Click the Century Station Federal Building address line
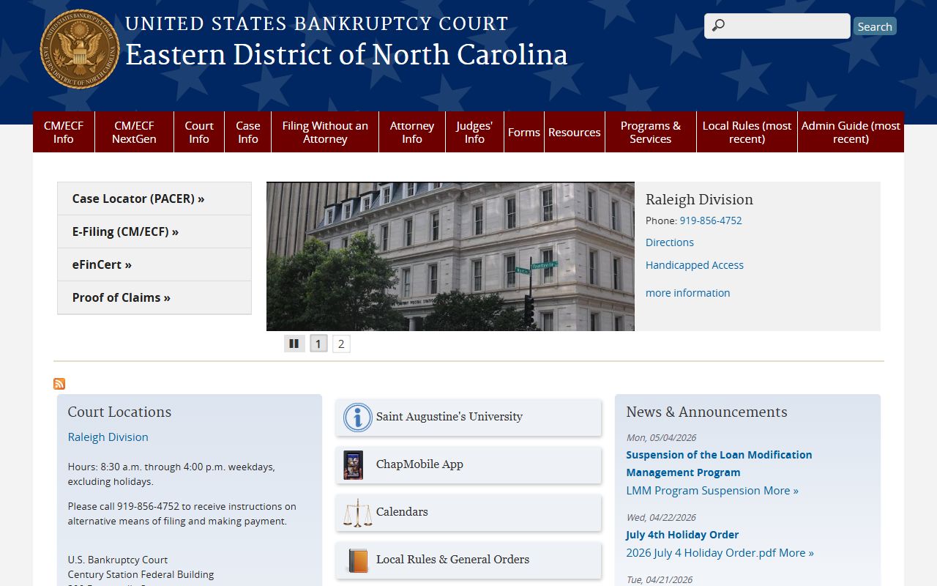The height and width of the screenshot is (586, 937). coord(141,575)
